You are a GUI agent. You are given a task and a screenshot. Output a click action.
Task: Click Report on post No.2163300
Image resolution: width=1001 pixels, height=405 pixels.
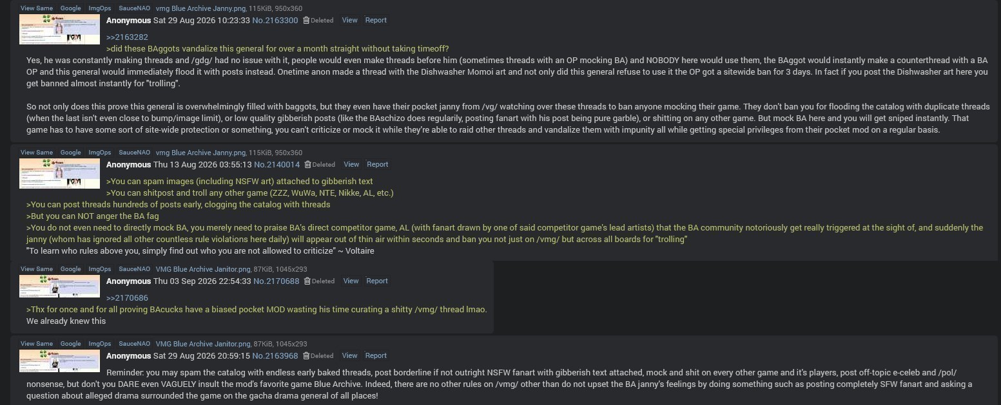tap(376, 21)
